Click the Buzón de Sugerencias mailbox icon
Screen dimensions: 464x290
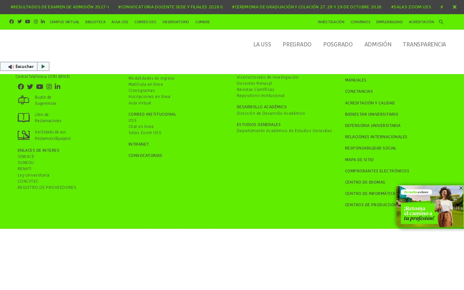pos(24,100)
